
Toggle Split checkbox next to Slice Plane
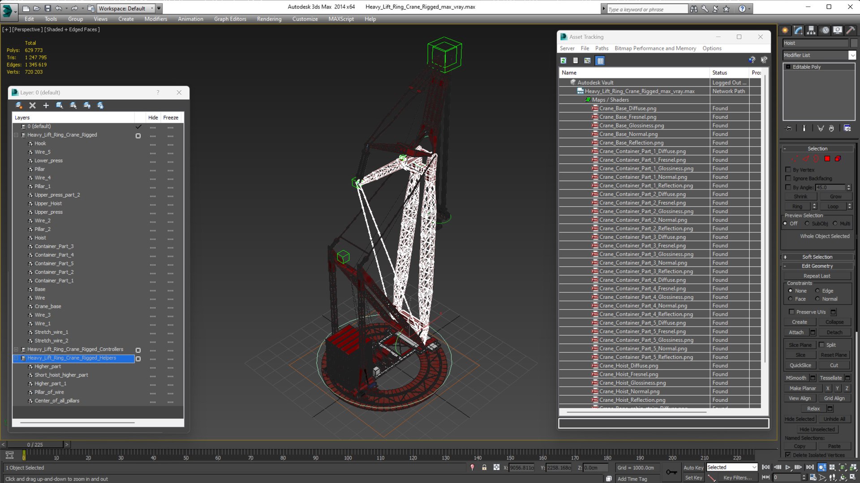[x=821, y=344]
